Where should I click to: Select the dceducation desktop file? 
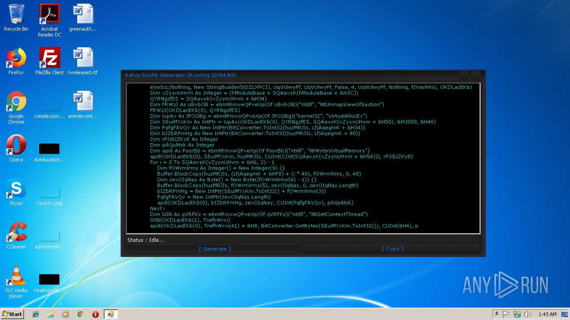coord(49,151)
